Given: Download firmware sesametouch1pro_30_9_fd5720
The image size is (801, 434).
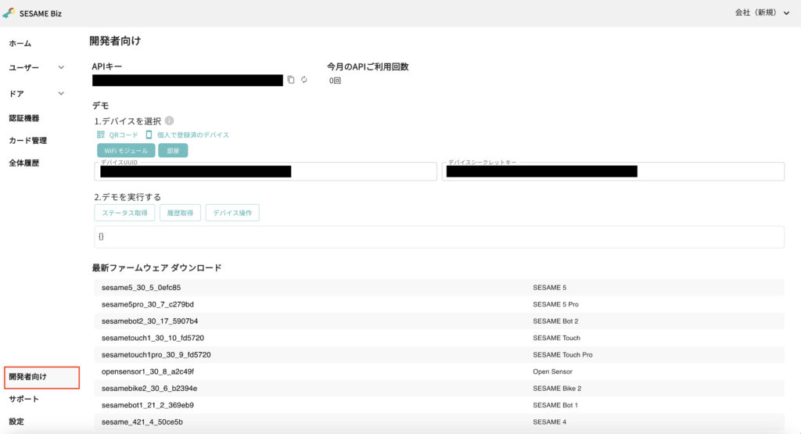Looking at the screenshot, I should 156,355.
